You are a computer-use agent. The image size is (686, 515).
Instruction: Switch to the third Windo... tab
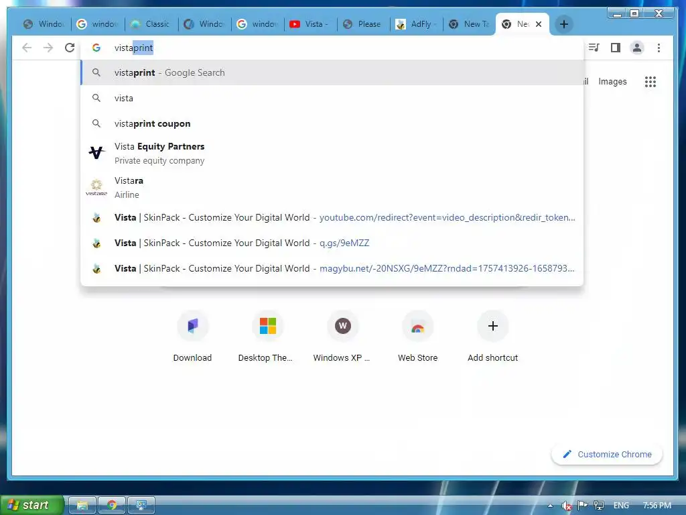coord(205,24)
